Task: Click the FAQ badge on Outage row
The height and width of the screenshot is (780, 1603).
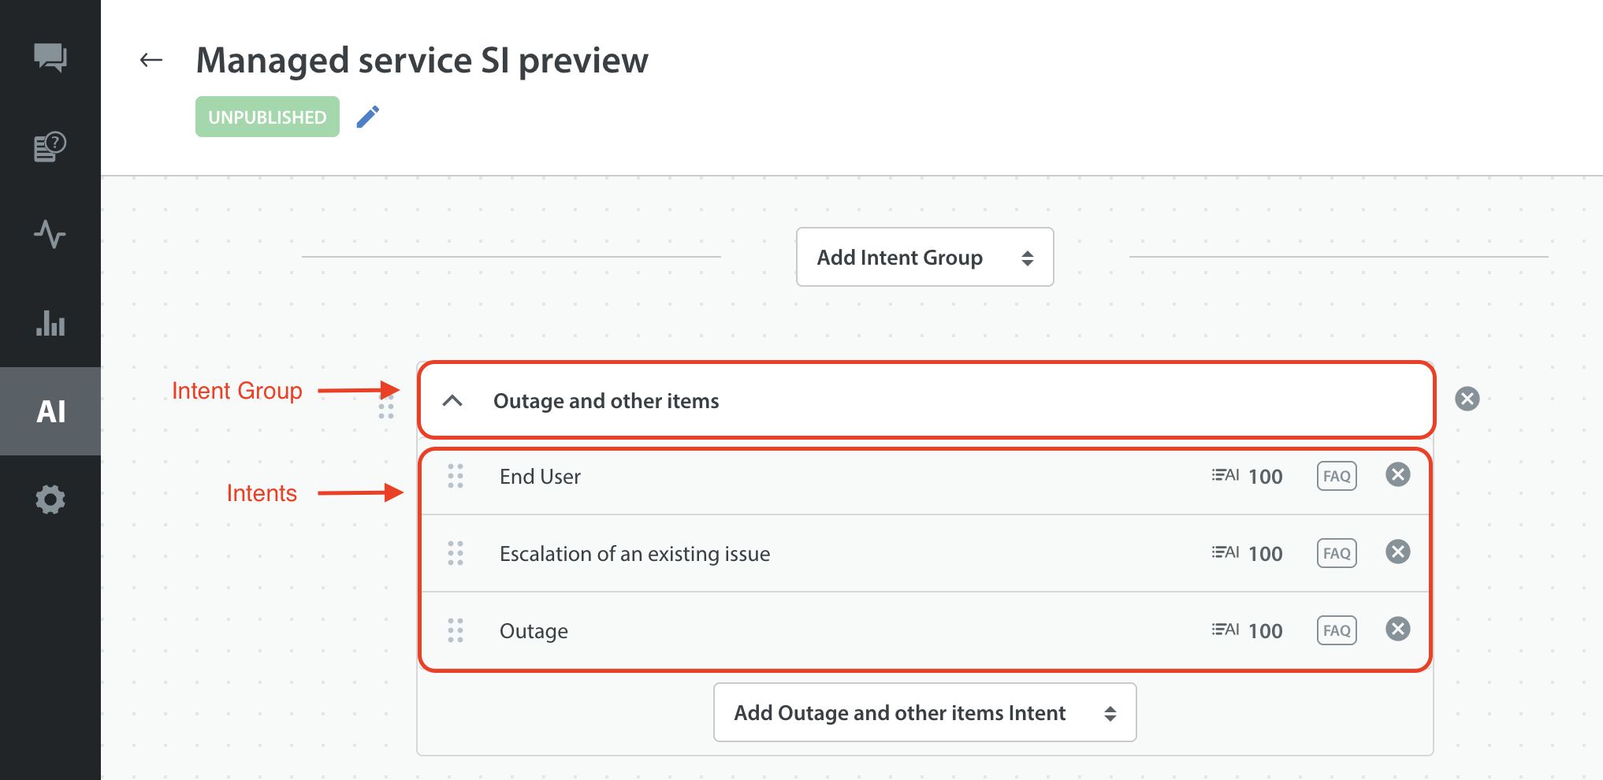Action: 1337,630
